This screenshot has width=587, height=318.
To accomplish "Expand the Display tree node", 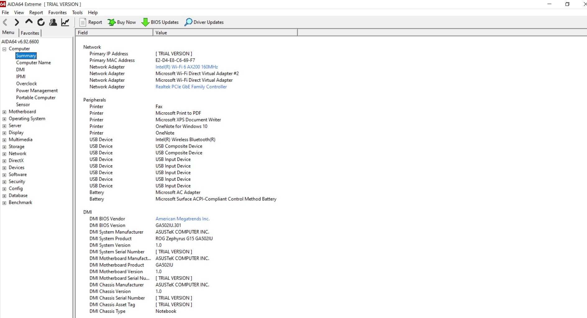I will tap(4, 133).
